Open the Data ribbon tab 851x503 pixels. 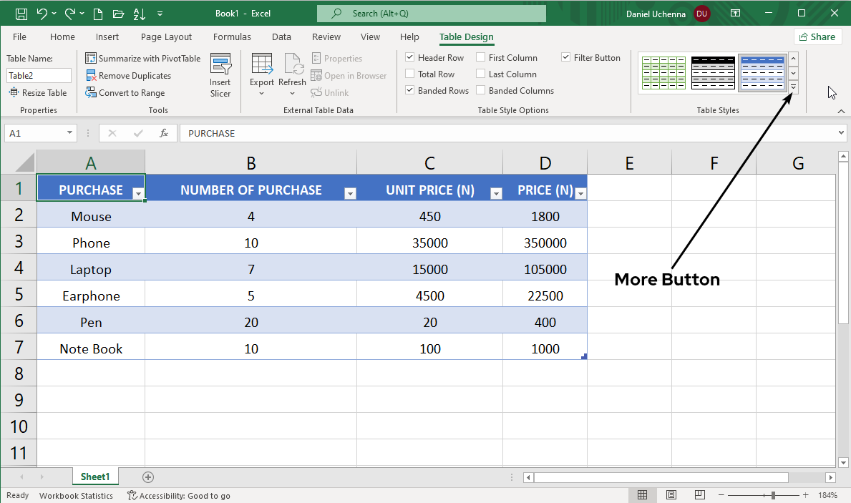(281, 36)
